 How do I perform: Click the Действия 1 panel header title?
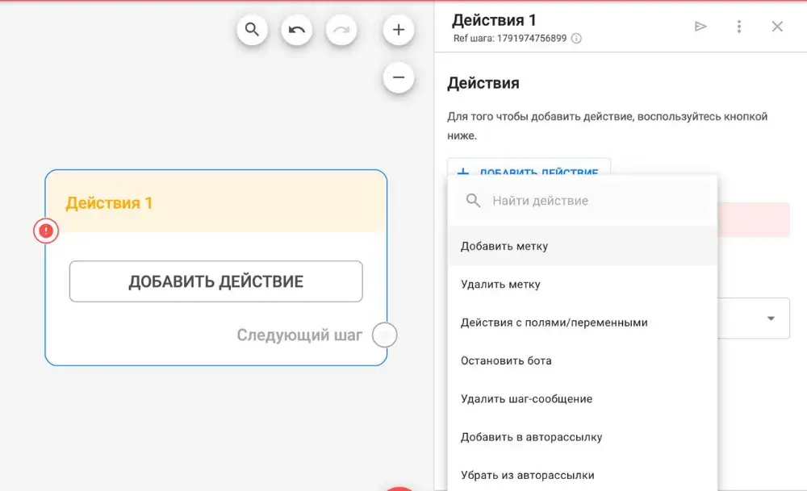click(494, 20)
